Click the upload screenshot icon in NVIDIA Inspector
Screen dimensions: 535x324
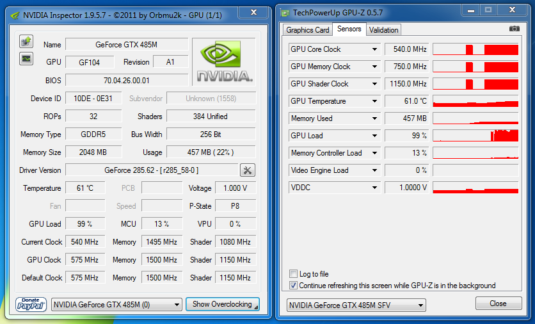click(x=26, y=42)
